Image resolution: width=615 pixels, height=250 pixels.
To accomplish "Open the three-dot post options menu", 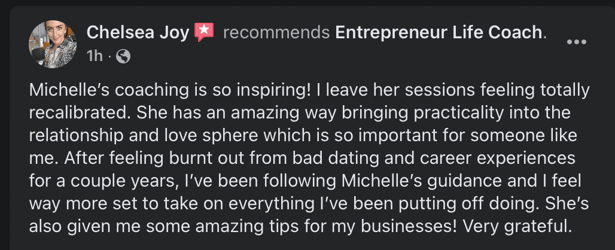I will pyautogui.click(x=577, y=42).
